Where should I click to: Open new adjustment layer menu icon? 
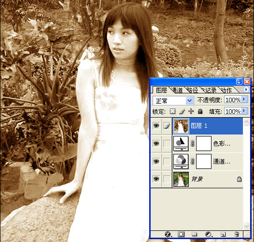click(x=209, y=234)
